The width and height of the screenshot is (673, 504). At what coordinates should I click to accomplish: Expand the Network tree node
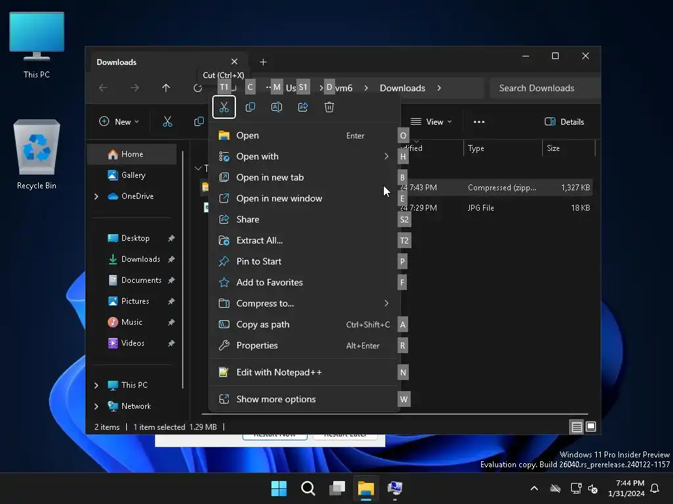click(x=96, y=406)
